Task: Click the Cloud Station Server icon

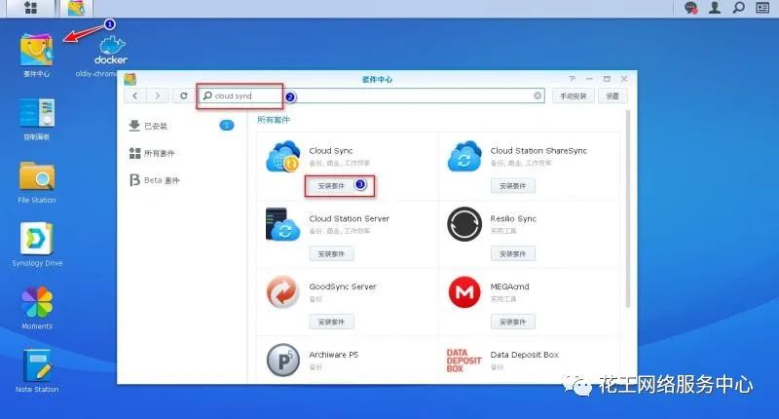Action: 283,224
